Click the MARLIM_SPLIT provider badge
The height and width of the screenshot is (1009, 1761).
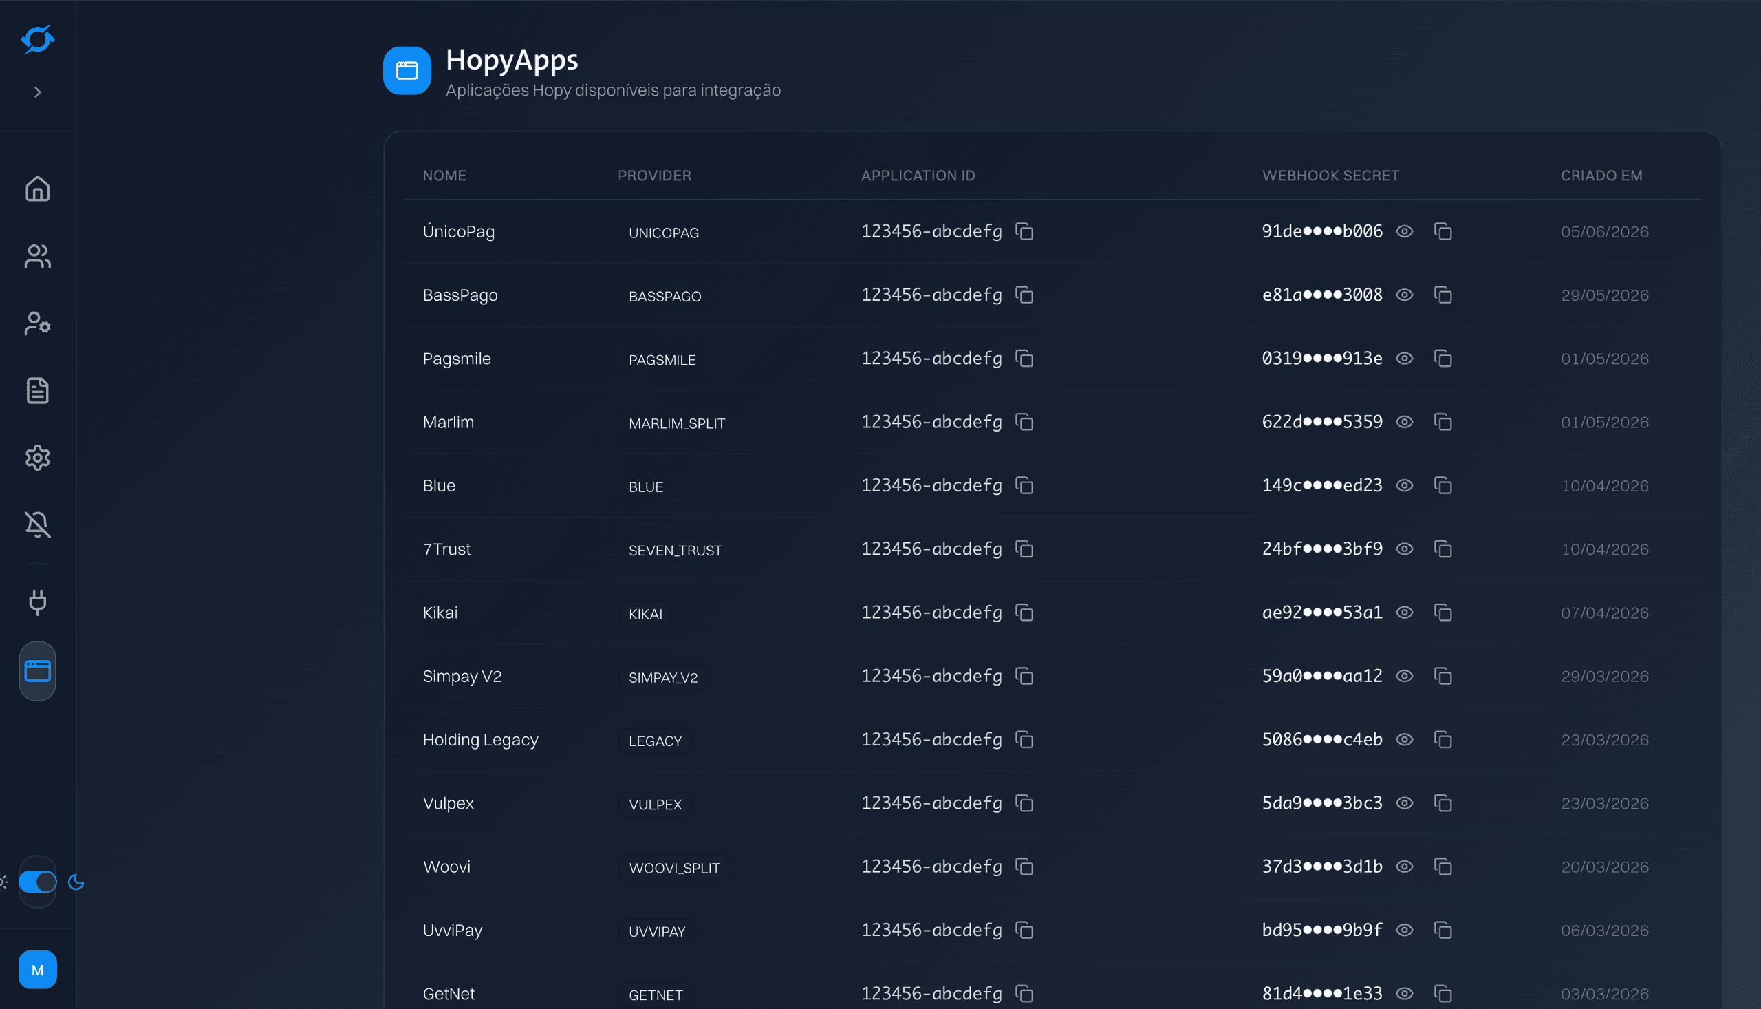click(x=677, y=423)
